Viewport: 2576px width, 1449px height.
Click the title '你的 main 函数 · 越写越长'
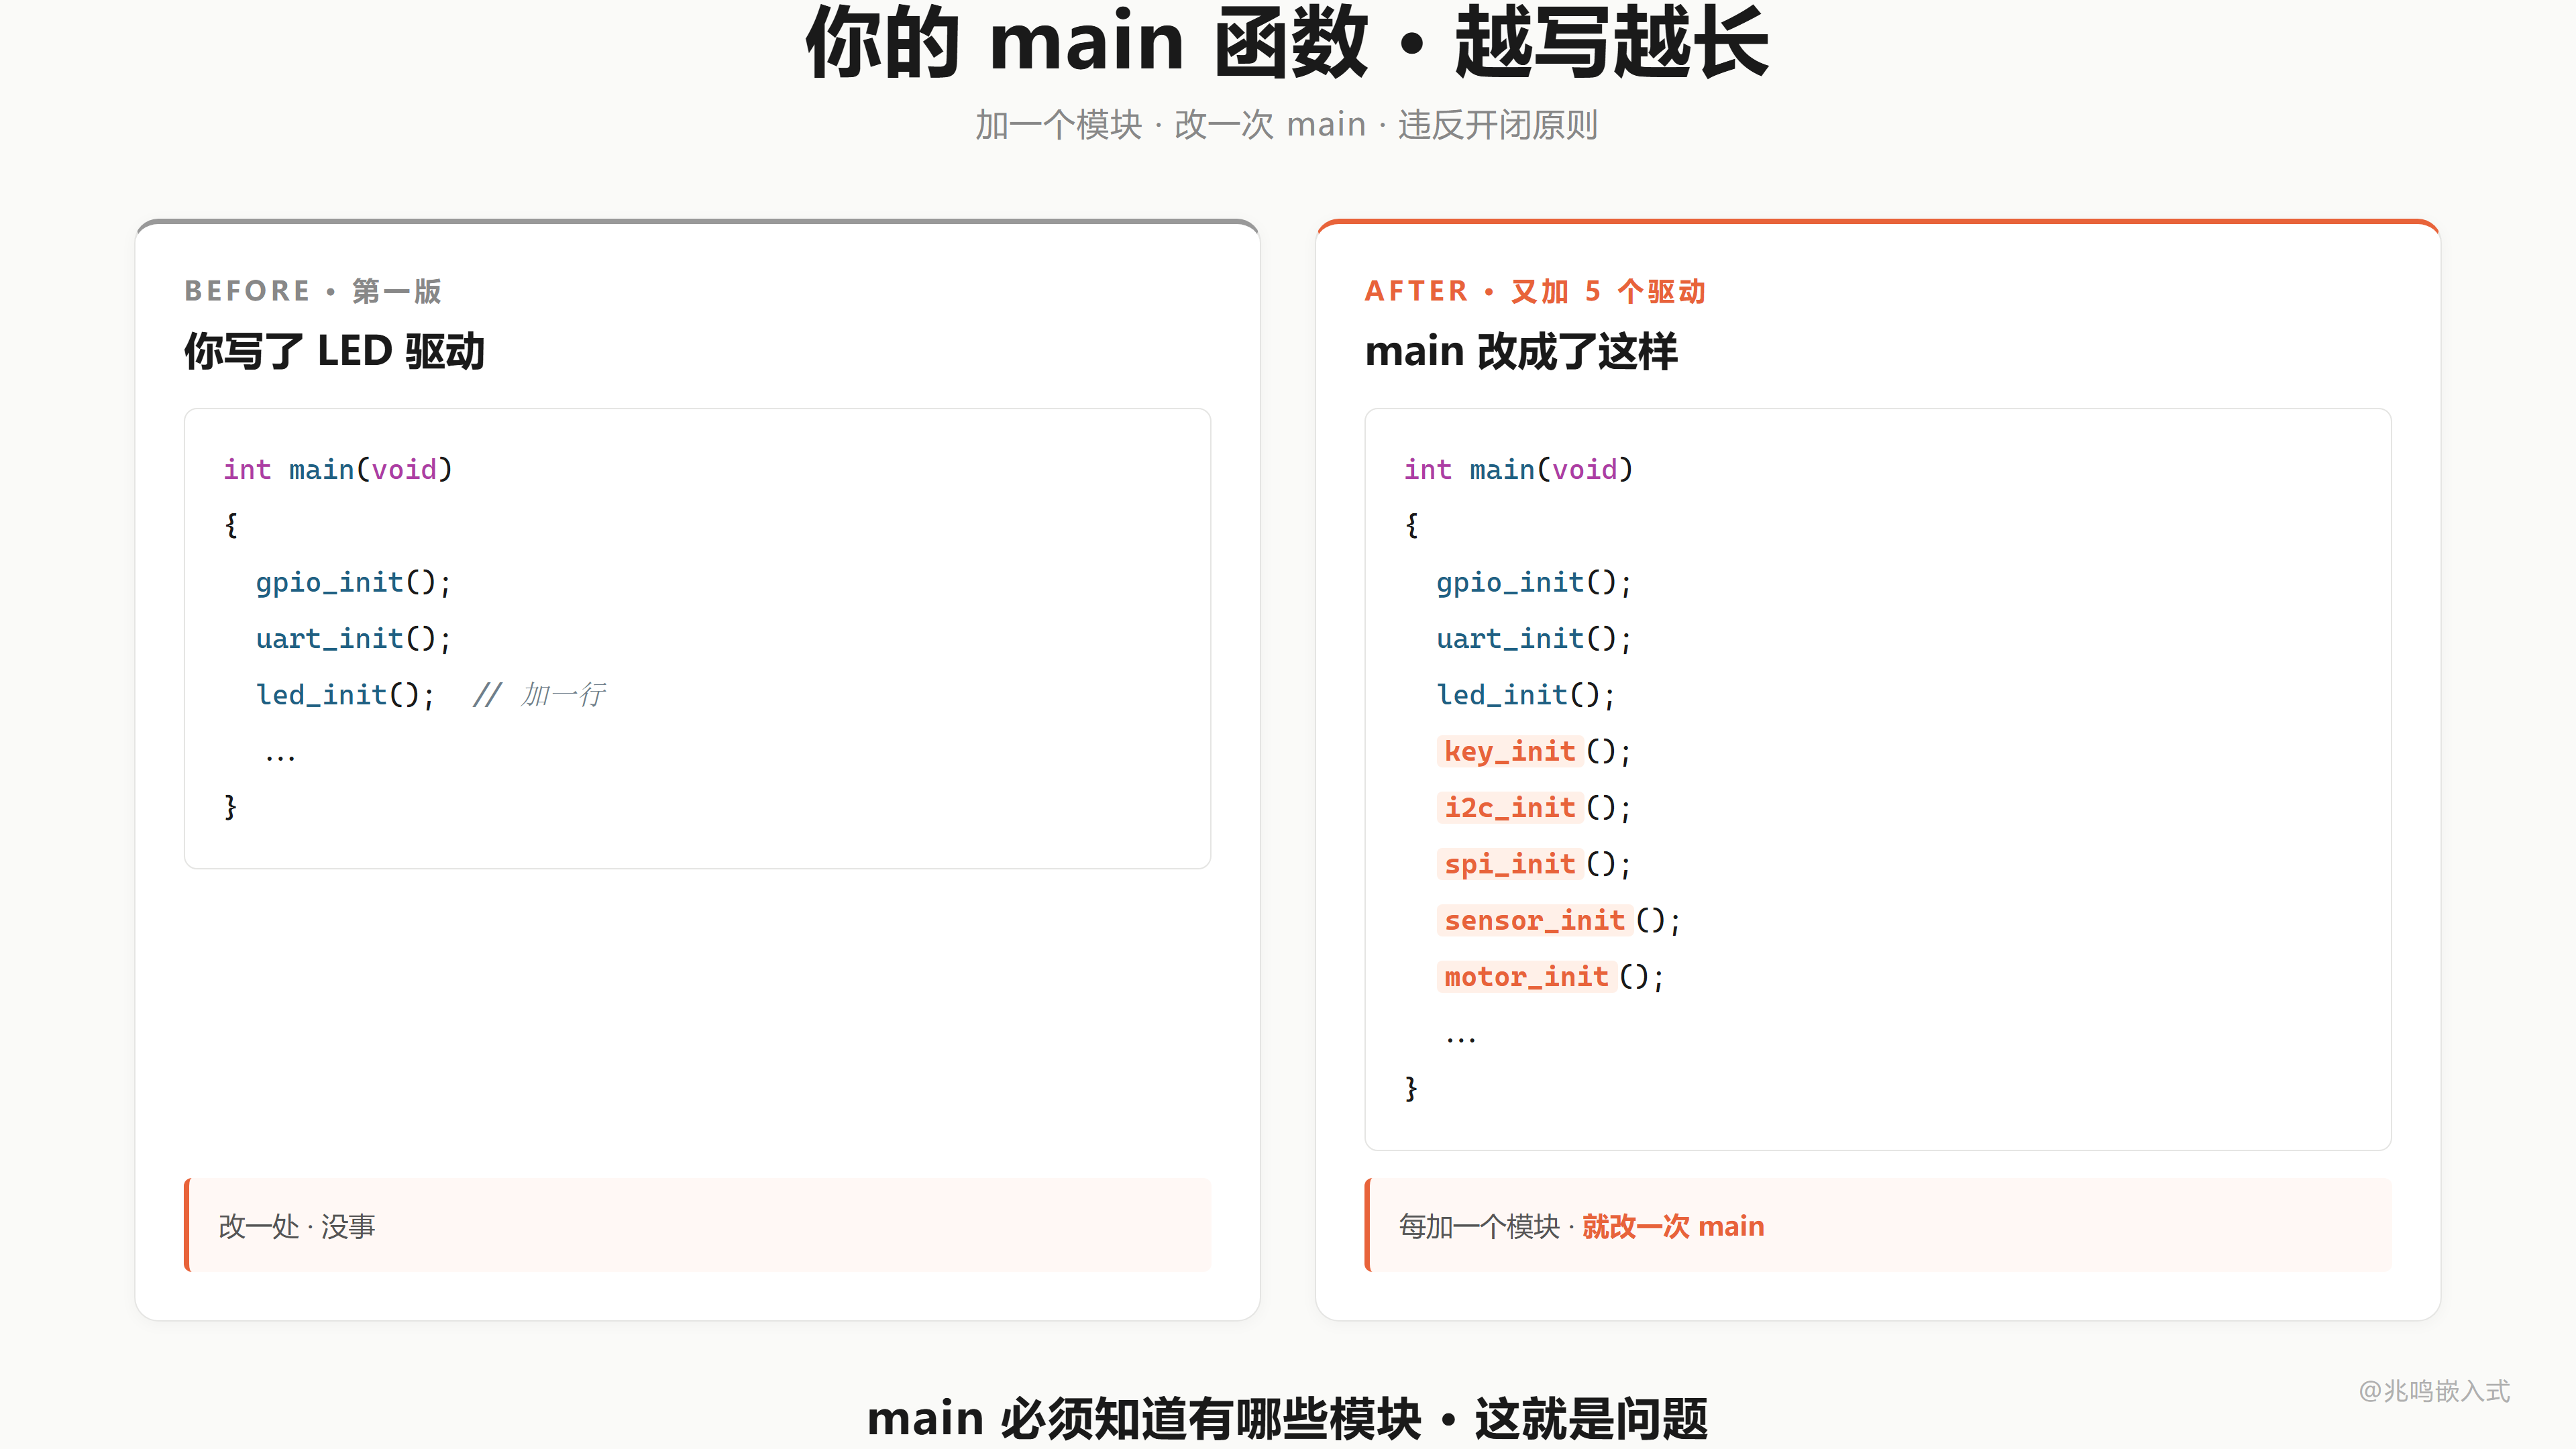pyautogui.click(x=1287, y=42)
